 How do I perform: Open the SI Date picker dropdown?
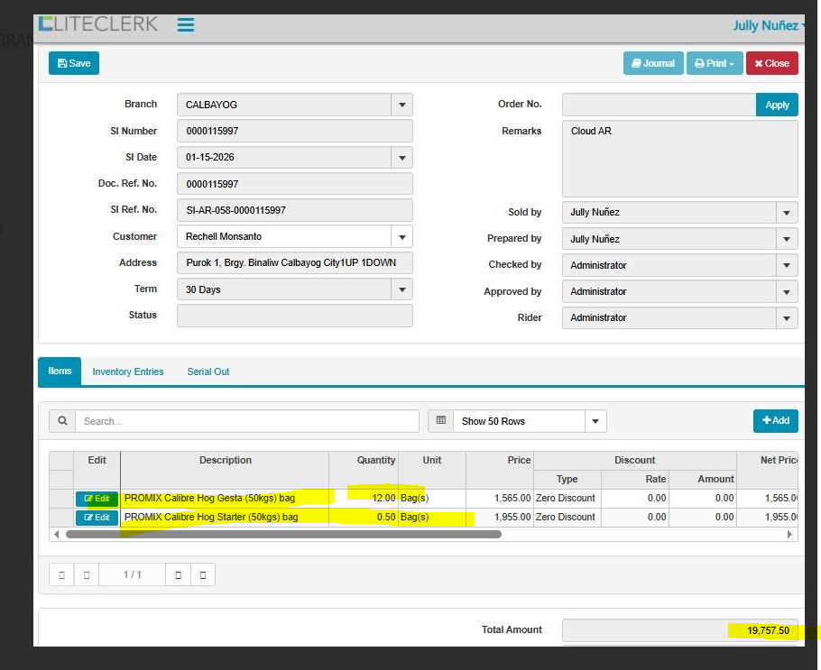pyautogui.click(x=401, y=158)
